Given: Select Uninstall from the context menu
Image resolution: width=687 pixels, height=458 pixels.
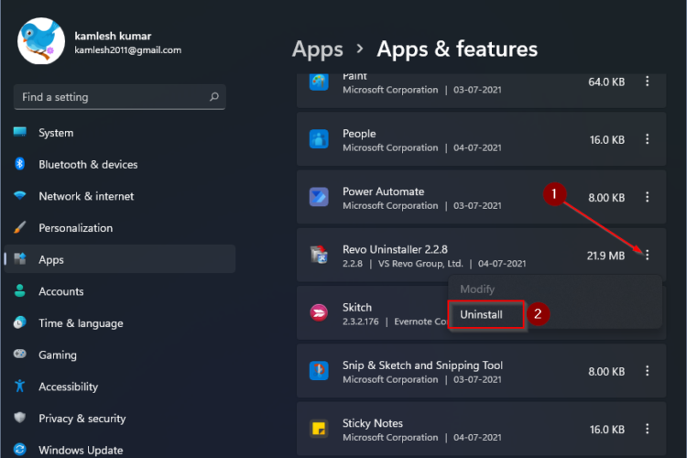Looking at the screenshot, I should (x=481, y=314).
